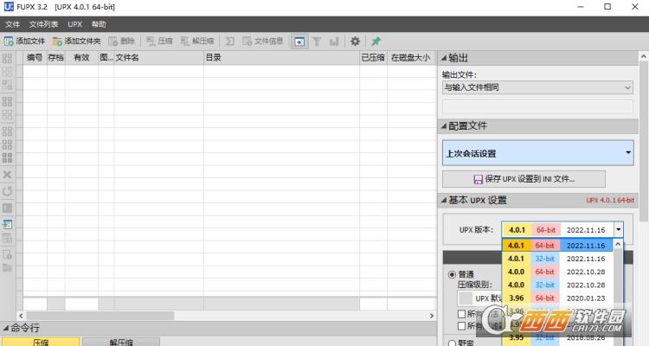
Task: Open the 文件列表 menu
Action: coord(43,24)
